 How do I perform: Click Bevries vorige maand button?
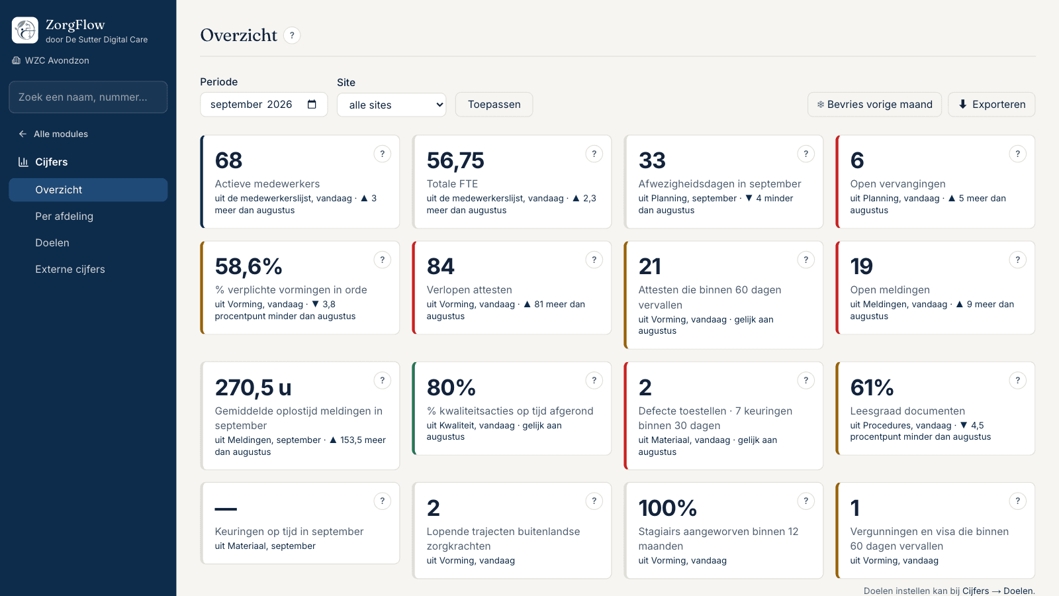874,105
